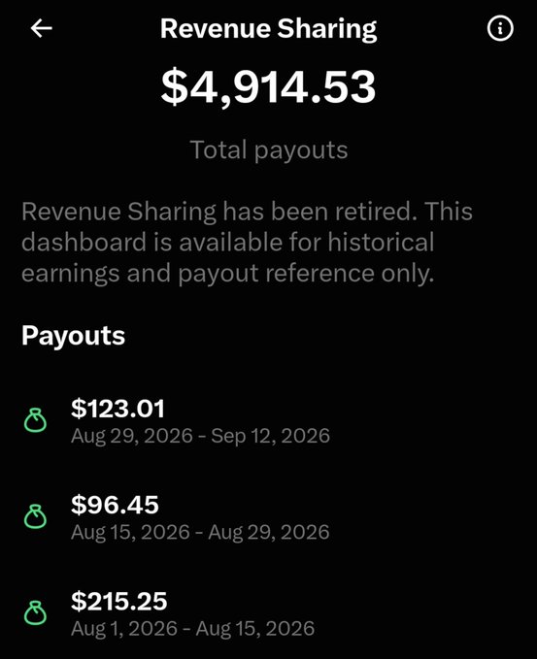Image resolution: width=537 pixels, height=659 pixels.
Task: Open the $123.01 payout entry
Action: coord(268,421)
